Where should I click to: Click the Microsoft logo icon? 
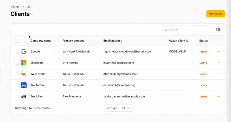[24, 63]
